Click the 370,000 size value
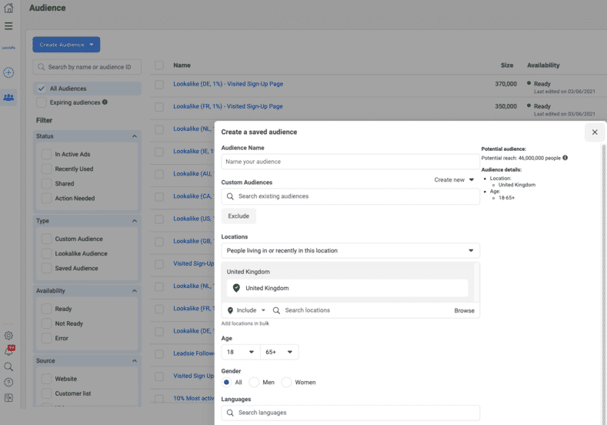 pos(505,84)
